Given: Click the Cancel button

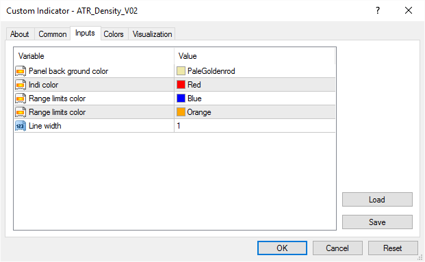Looking at the screenshot, I should click(337, 248).
